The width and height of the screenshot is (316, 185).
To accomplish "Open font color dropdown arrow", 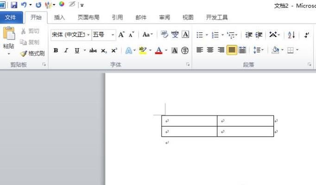I will (x=166, y=50).
